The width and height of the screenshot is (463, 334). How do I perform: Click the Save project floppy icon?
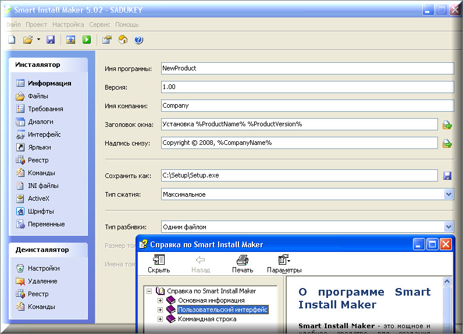[x=51, y=40]
